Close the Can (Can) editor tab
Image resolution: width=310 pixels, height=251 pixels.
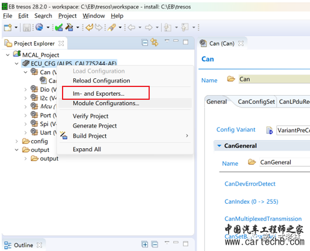[x=240, y=43]
